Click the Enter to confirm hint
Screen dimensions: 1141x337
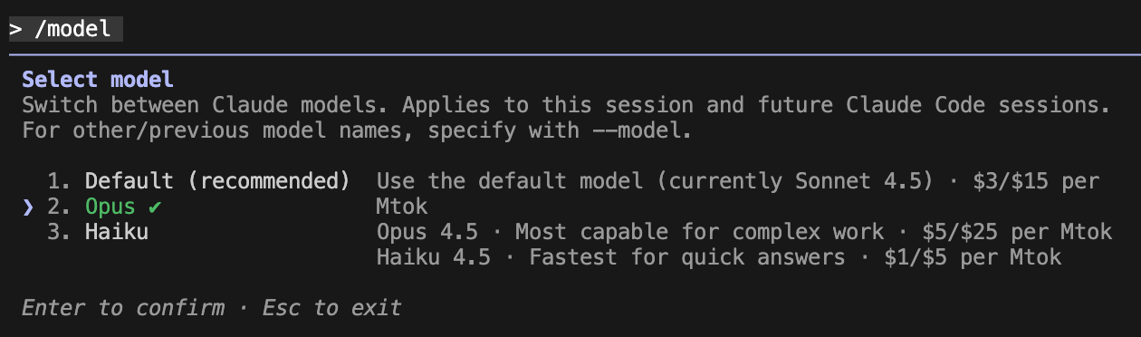point(123,308)
